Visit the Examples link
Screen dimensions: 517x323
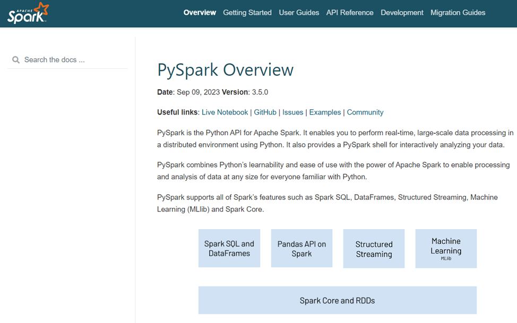pyautogui.click(x=325, y=112)
